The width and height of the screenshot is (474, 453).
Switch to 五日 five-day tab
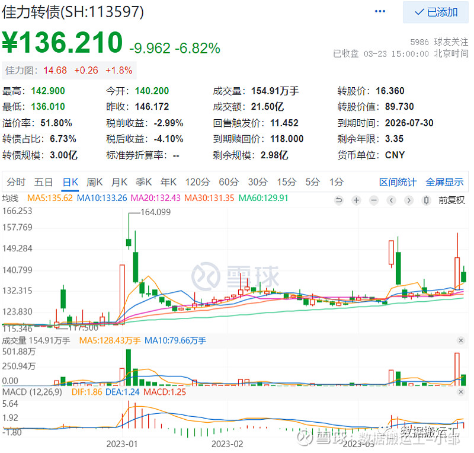click(43, 182)
